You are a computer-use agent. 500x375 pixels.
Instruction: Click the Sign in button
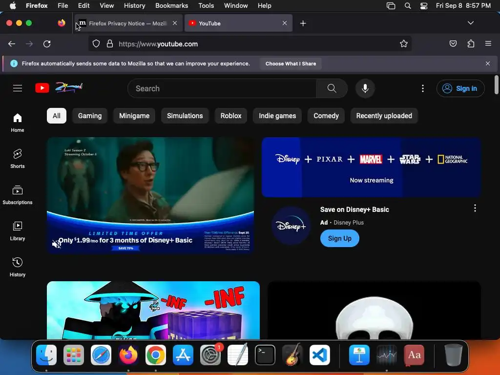[x=460, y=88]
